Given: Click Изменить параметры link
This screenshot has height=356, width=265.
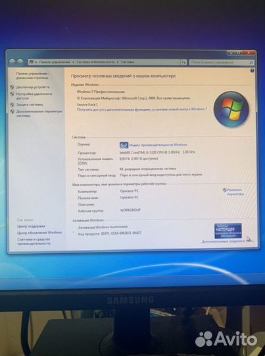Looking at the screenshot, I should [x=235, y=192].
